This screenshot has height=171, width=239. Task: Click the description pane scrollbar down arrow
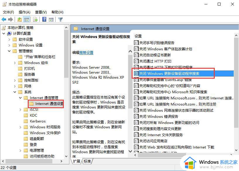[130, 151]
